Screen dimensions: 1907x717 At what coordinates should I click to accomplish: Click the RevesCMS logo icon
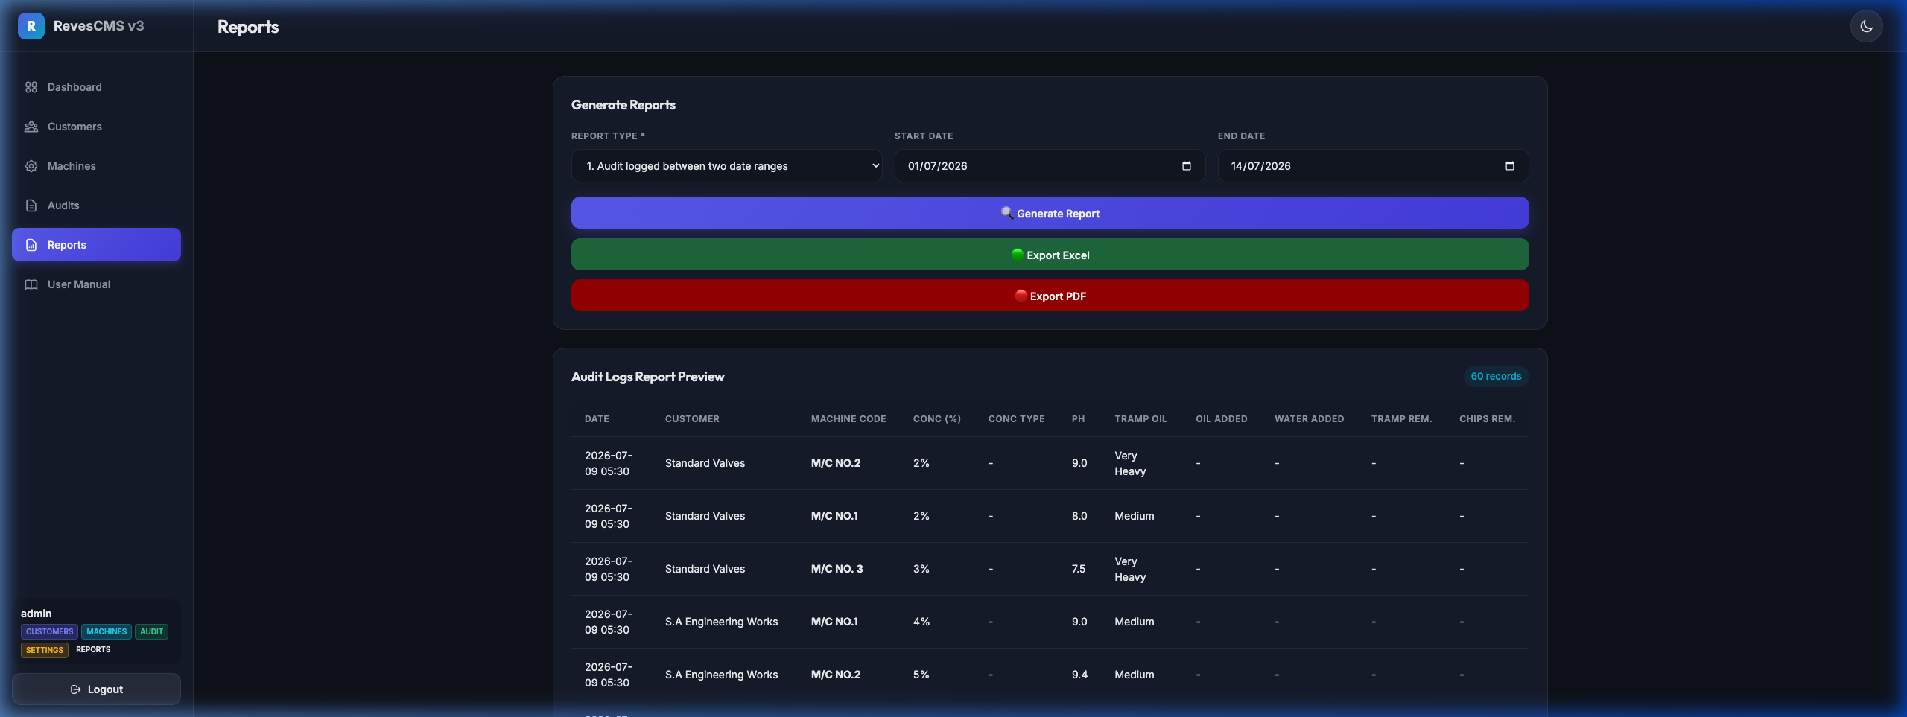31,26
